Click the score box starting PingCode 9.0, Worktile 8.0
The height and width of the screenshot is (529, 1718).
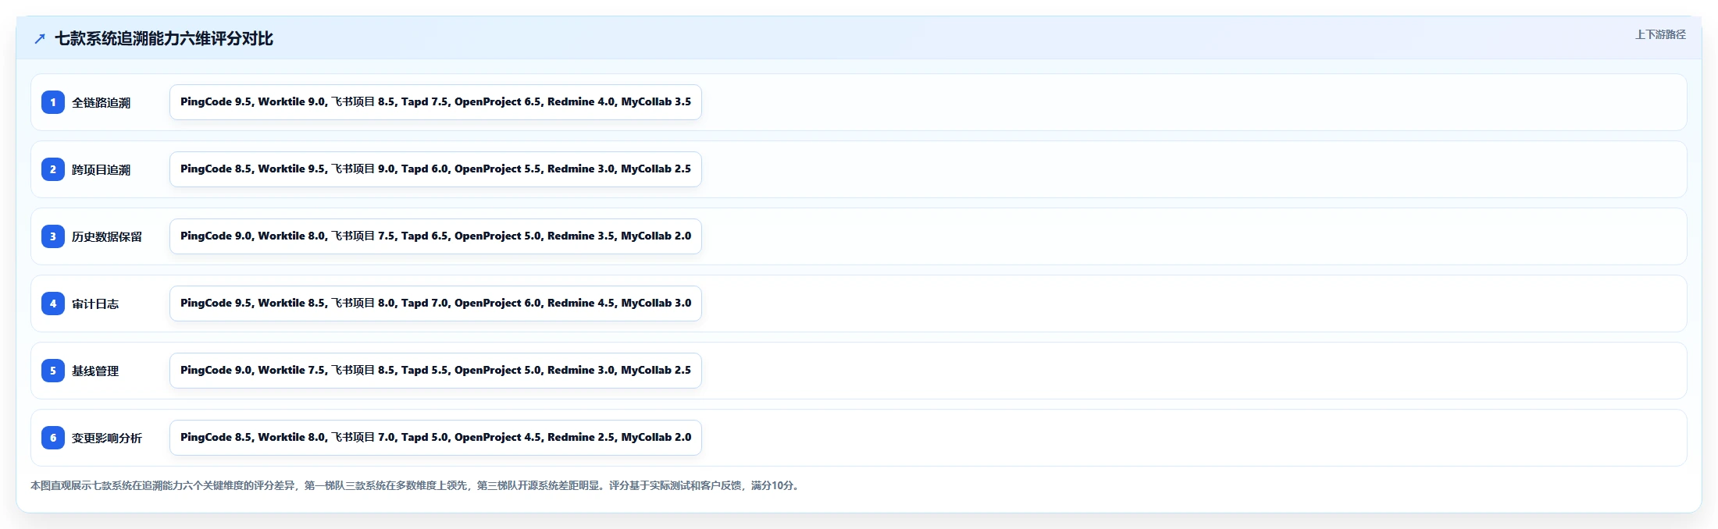pyautogui.click(x=436, y=236)
